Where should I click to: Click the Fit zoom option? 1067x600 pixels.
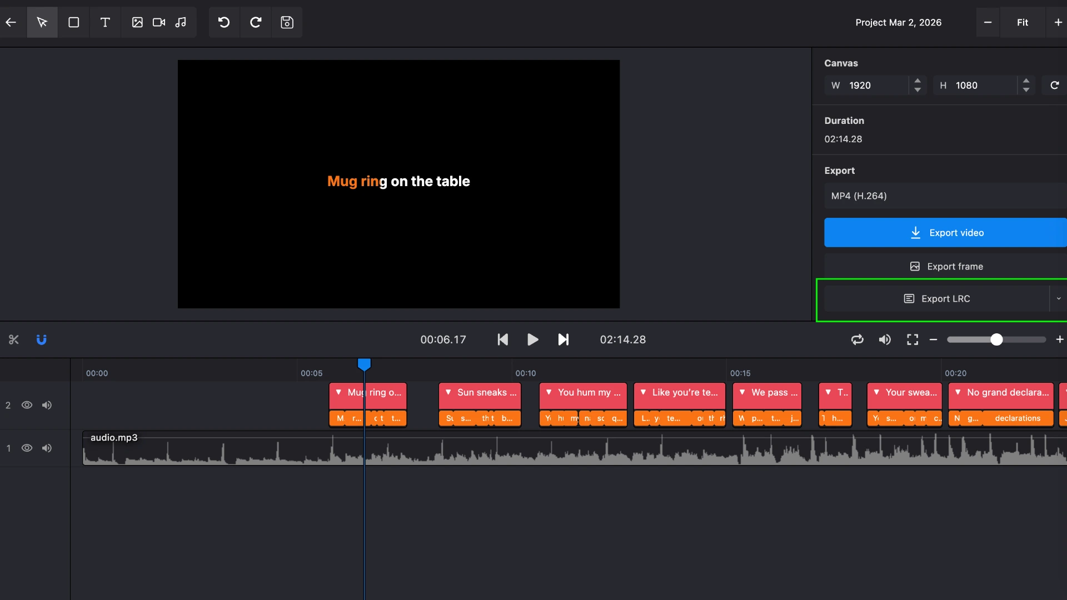[1023, 22]
